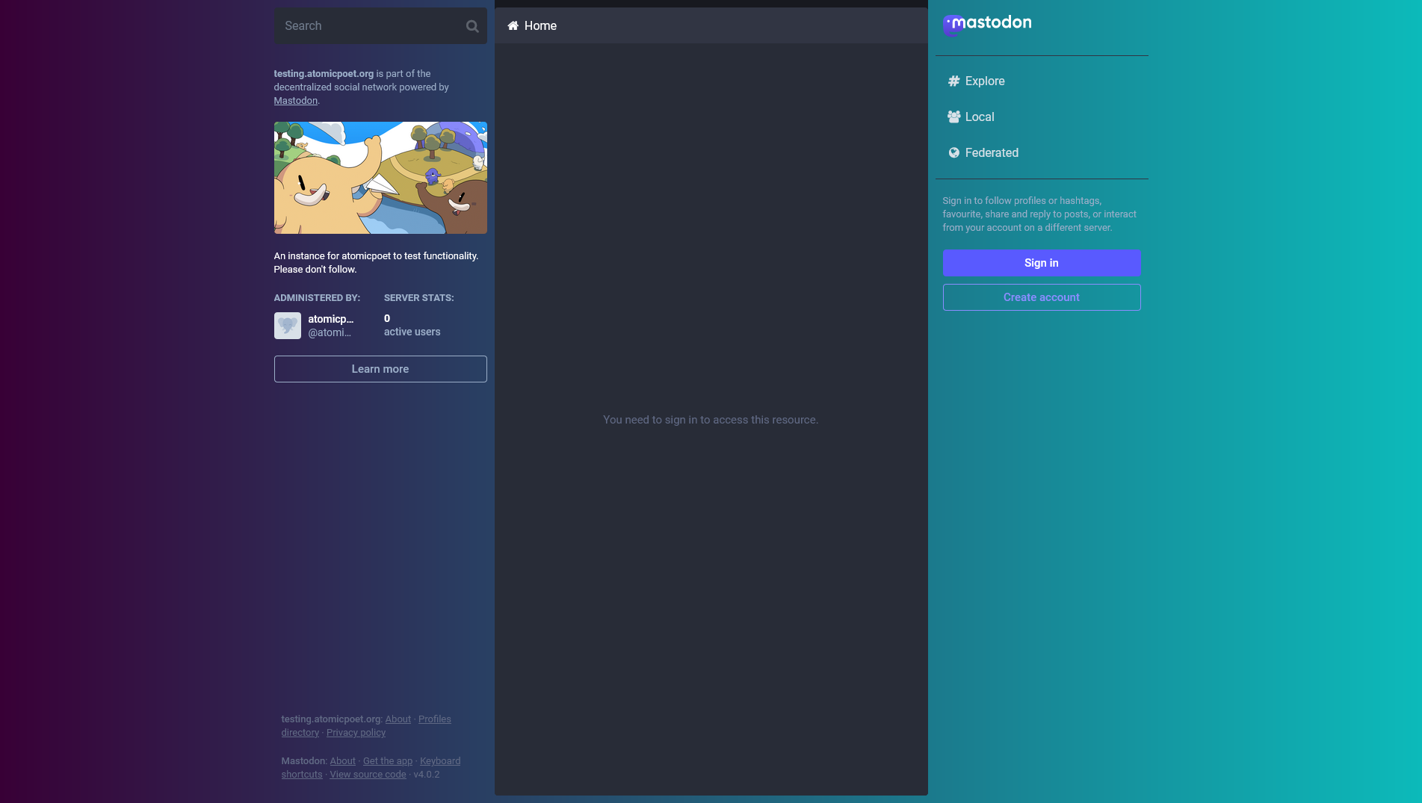Click the Mastodon logo
Screen dimensions: 1422x803
pos(986,25)
